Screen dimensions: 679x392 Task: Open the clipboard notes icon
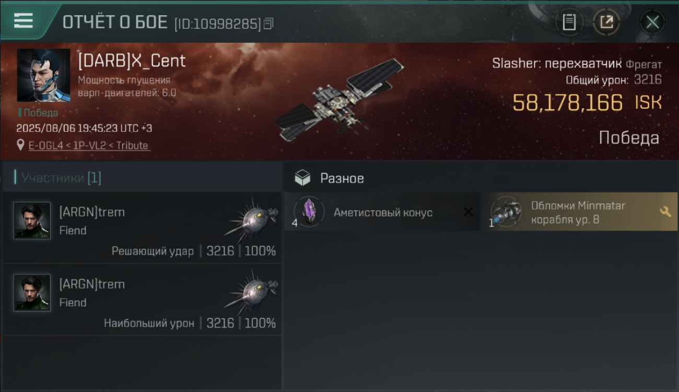coord(569,22)
